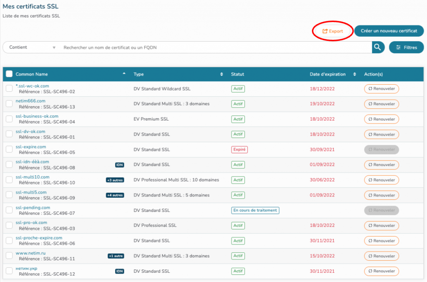Viewport: 427px width, 282px height.
Task: Sort the table by Type column
Action: [178, 74]
